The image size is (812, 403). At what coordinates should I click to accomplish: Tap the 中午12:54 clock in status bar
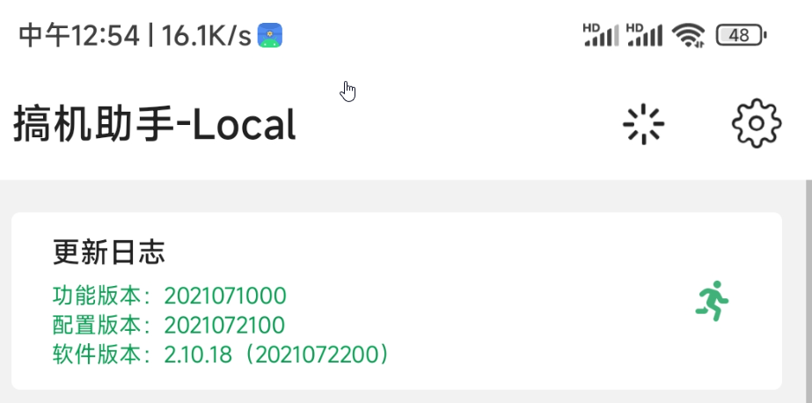(x=79, y=35)
